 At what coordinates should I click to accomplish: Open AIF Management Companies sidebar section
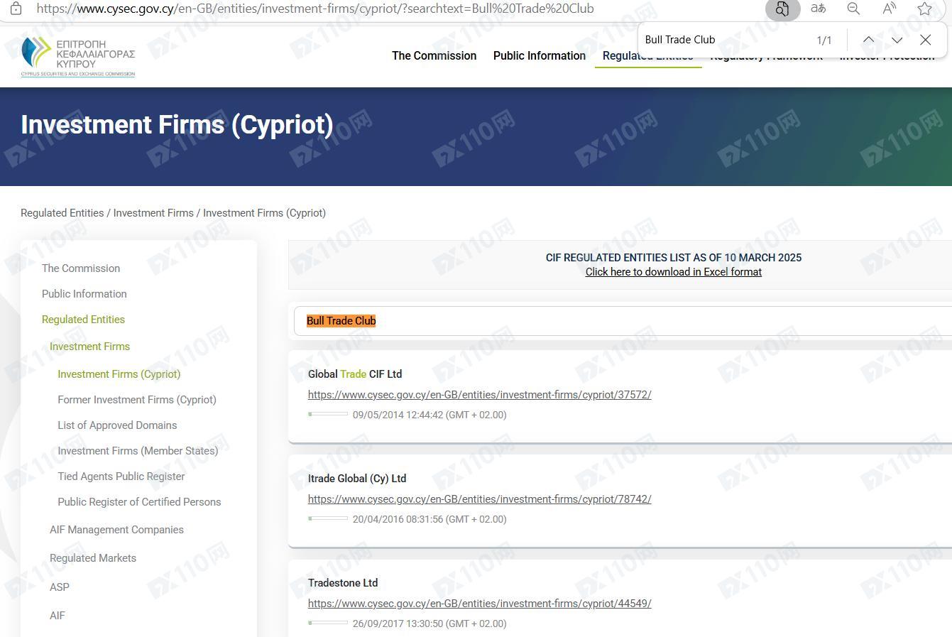tap(116, 530)
